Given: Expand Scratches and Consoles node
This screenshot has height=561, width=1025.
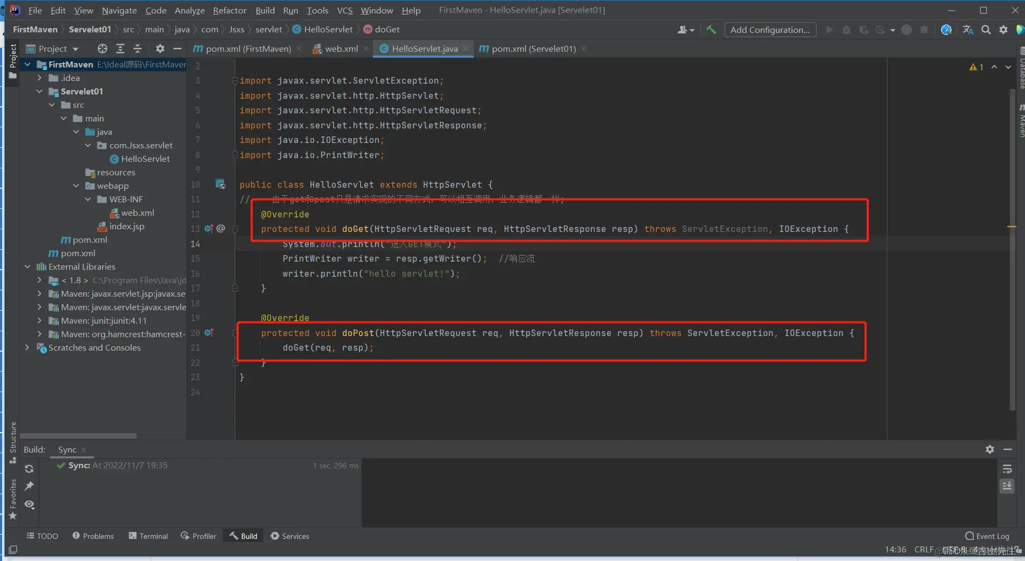Looking at the screenshot, I should 28,347.
